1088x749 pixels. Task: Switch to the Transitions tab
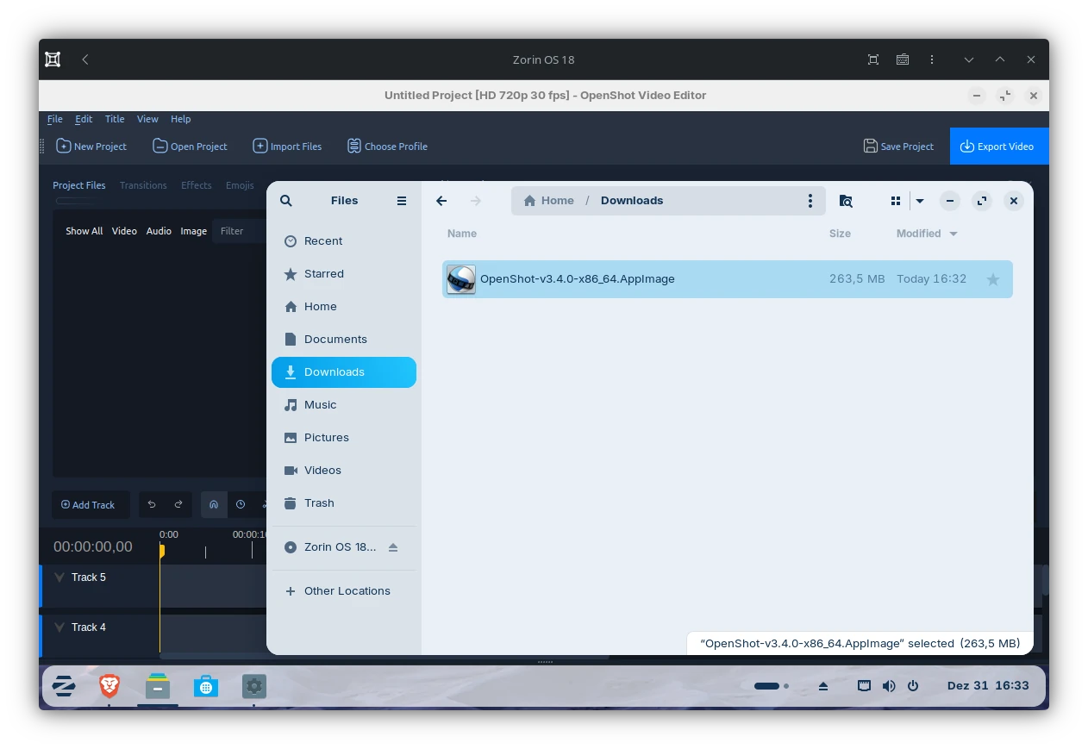[143, 185]
